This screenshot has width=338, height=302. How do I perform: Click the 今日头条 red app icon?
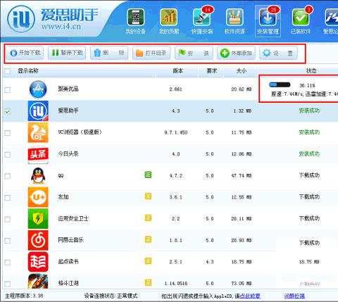click(38, 154)
